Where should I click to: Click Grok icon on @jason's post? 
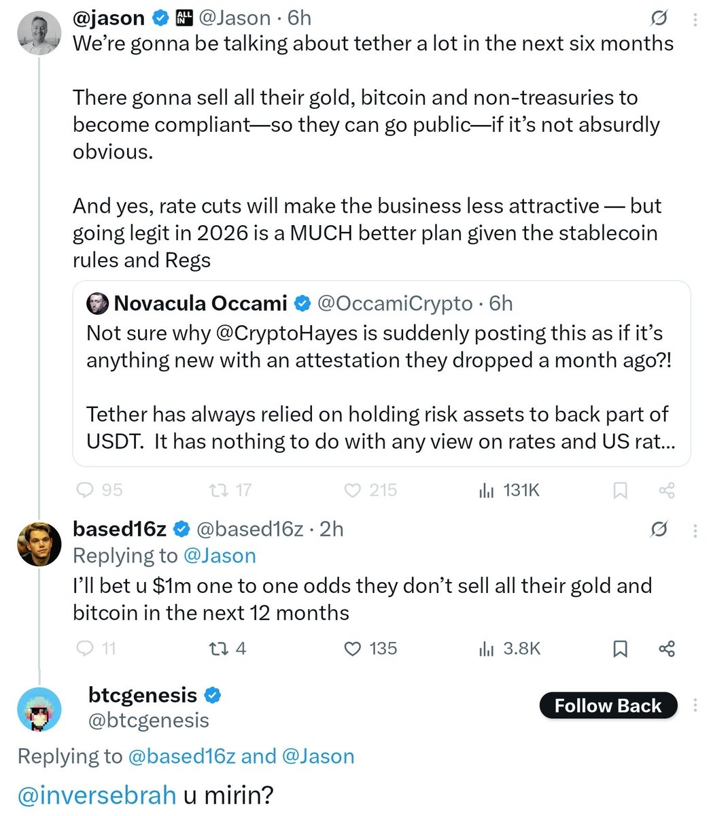tap(659, 18)
